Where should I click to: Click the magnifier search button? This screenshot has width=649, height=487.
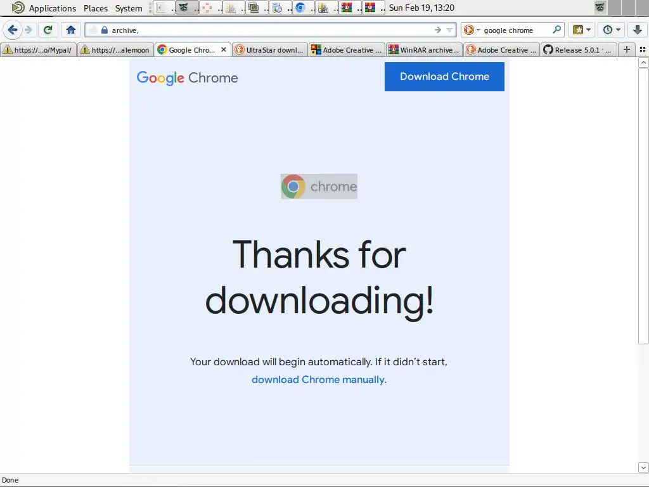(x=556, y=30)
